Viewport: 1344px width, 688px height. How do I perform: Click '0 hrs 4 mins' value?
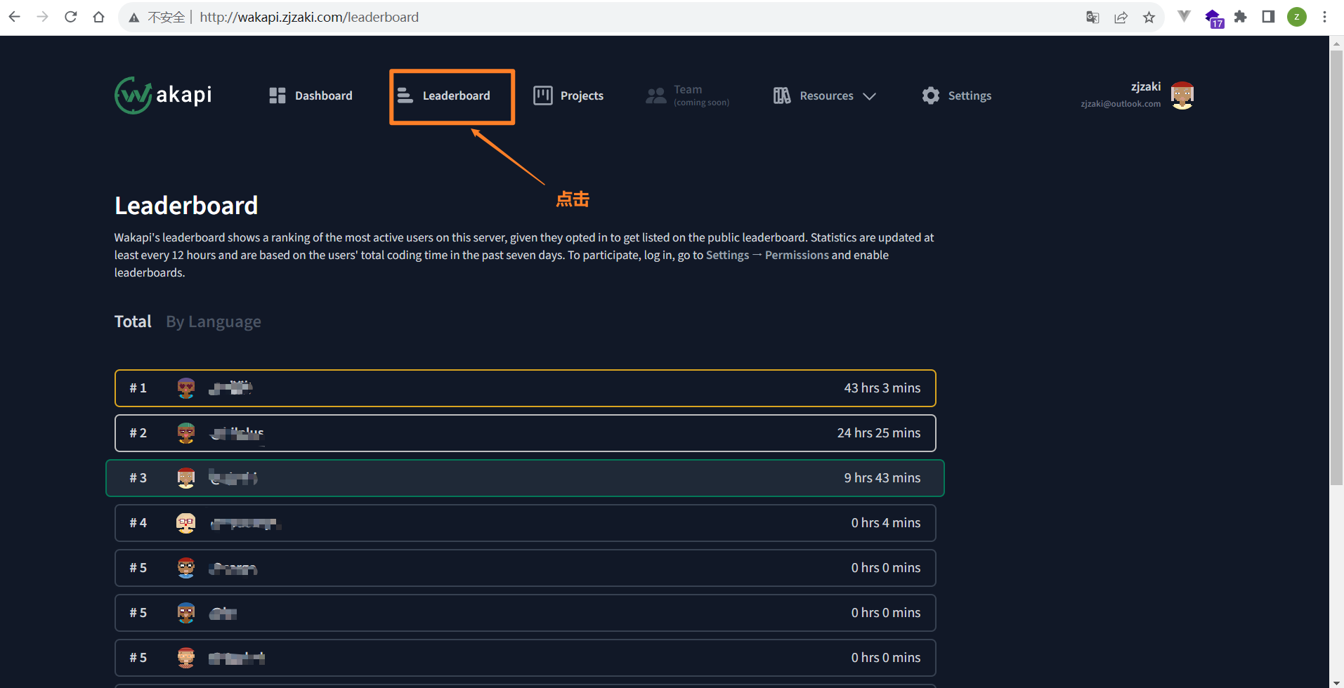tap(886, 523)
